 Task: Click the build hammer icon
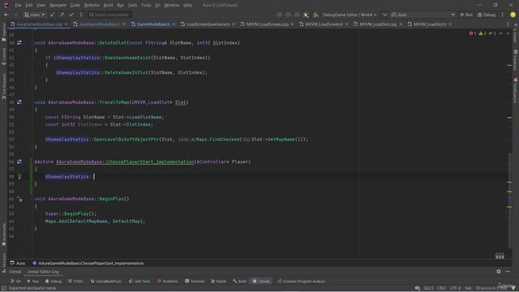[315, 15]
